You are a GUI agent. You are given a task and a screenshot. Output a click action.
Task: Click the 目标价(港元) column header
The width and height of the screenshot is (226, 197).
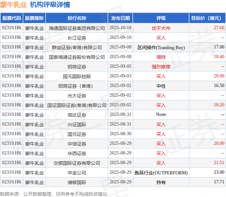(207, 18)
